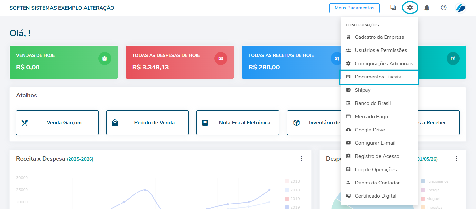This screenshot has height=209, width=476.
Task: Open the notifications bell
Action: [427, 8]
